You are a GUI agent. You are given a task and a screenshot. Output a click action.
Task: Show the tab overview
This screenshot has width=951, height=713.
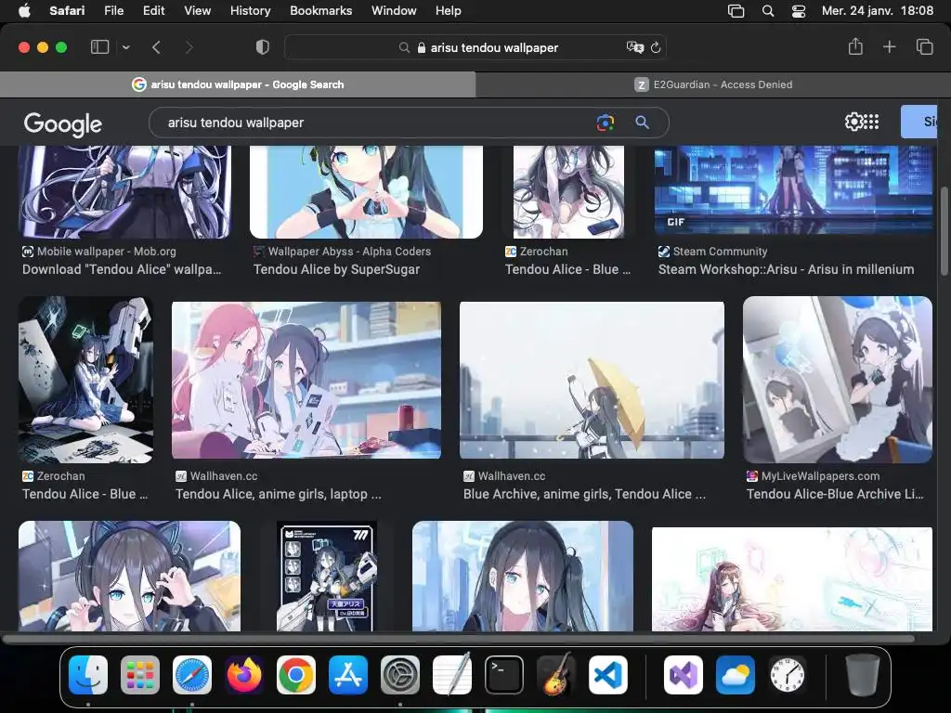click(x=924, y=46)
